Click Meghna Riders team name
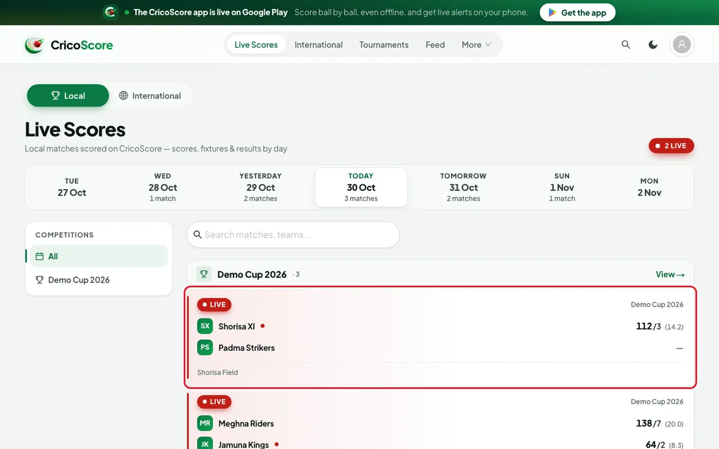 pyautogui.click(x=246, y=423)
